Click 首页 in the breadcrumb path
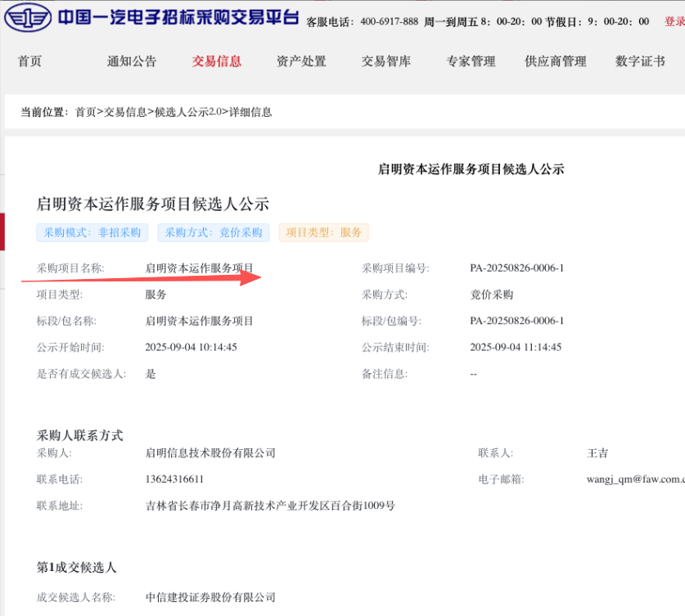685x616 pixels. coord(86,112)
